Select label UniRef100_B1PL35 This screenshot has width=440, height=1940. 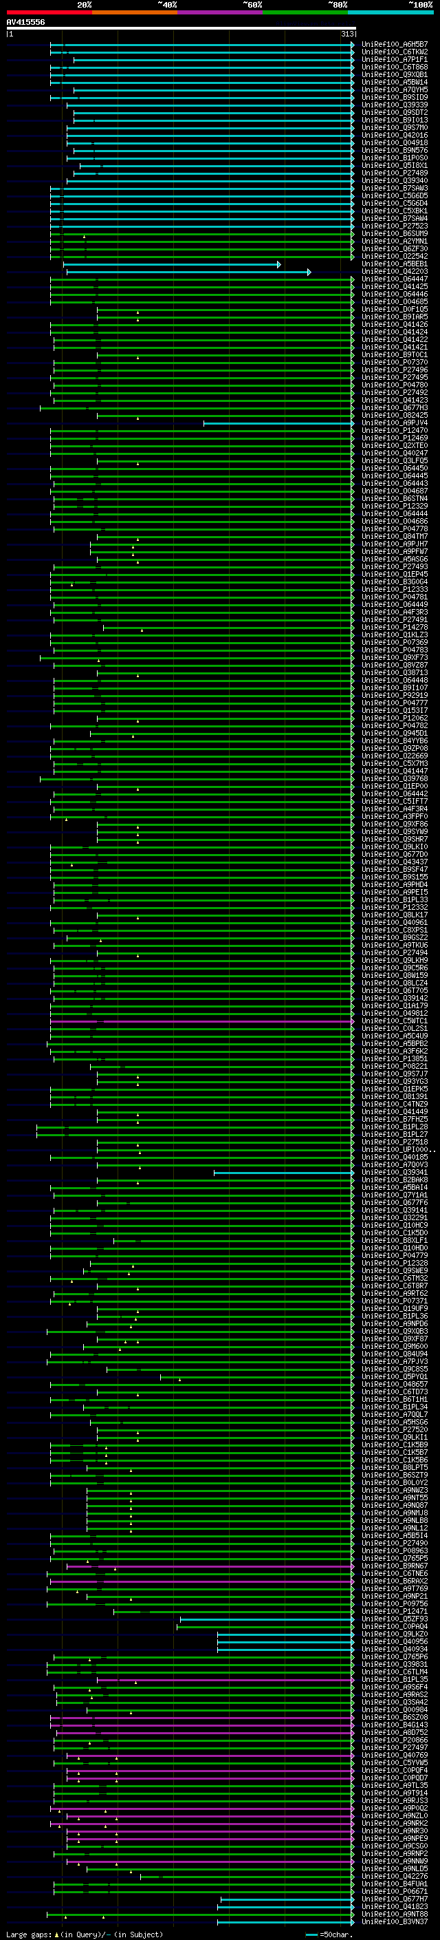point(394,1678)
